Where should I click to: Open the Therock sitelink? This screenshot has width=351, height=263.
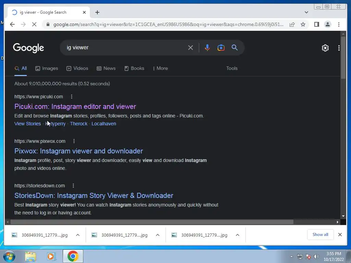pos(78,124)
